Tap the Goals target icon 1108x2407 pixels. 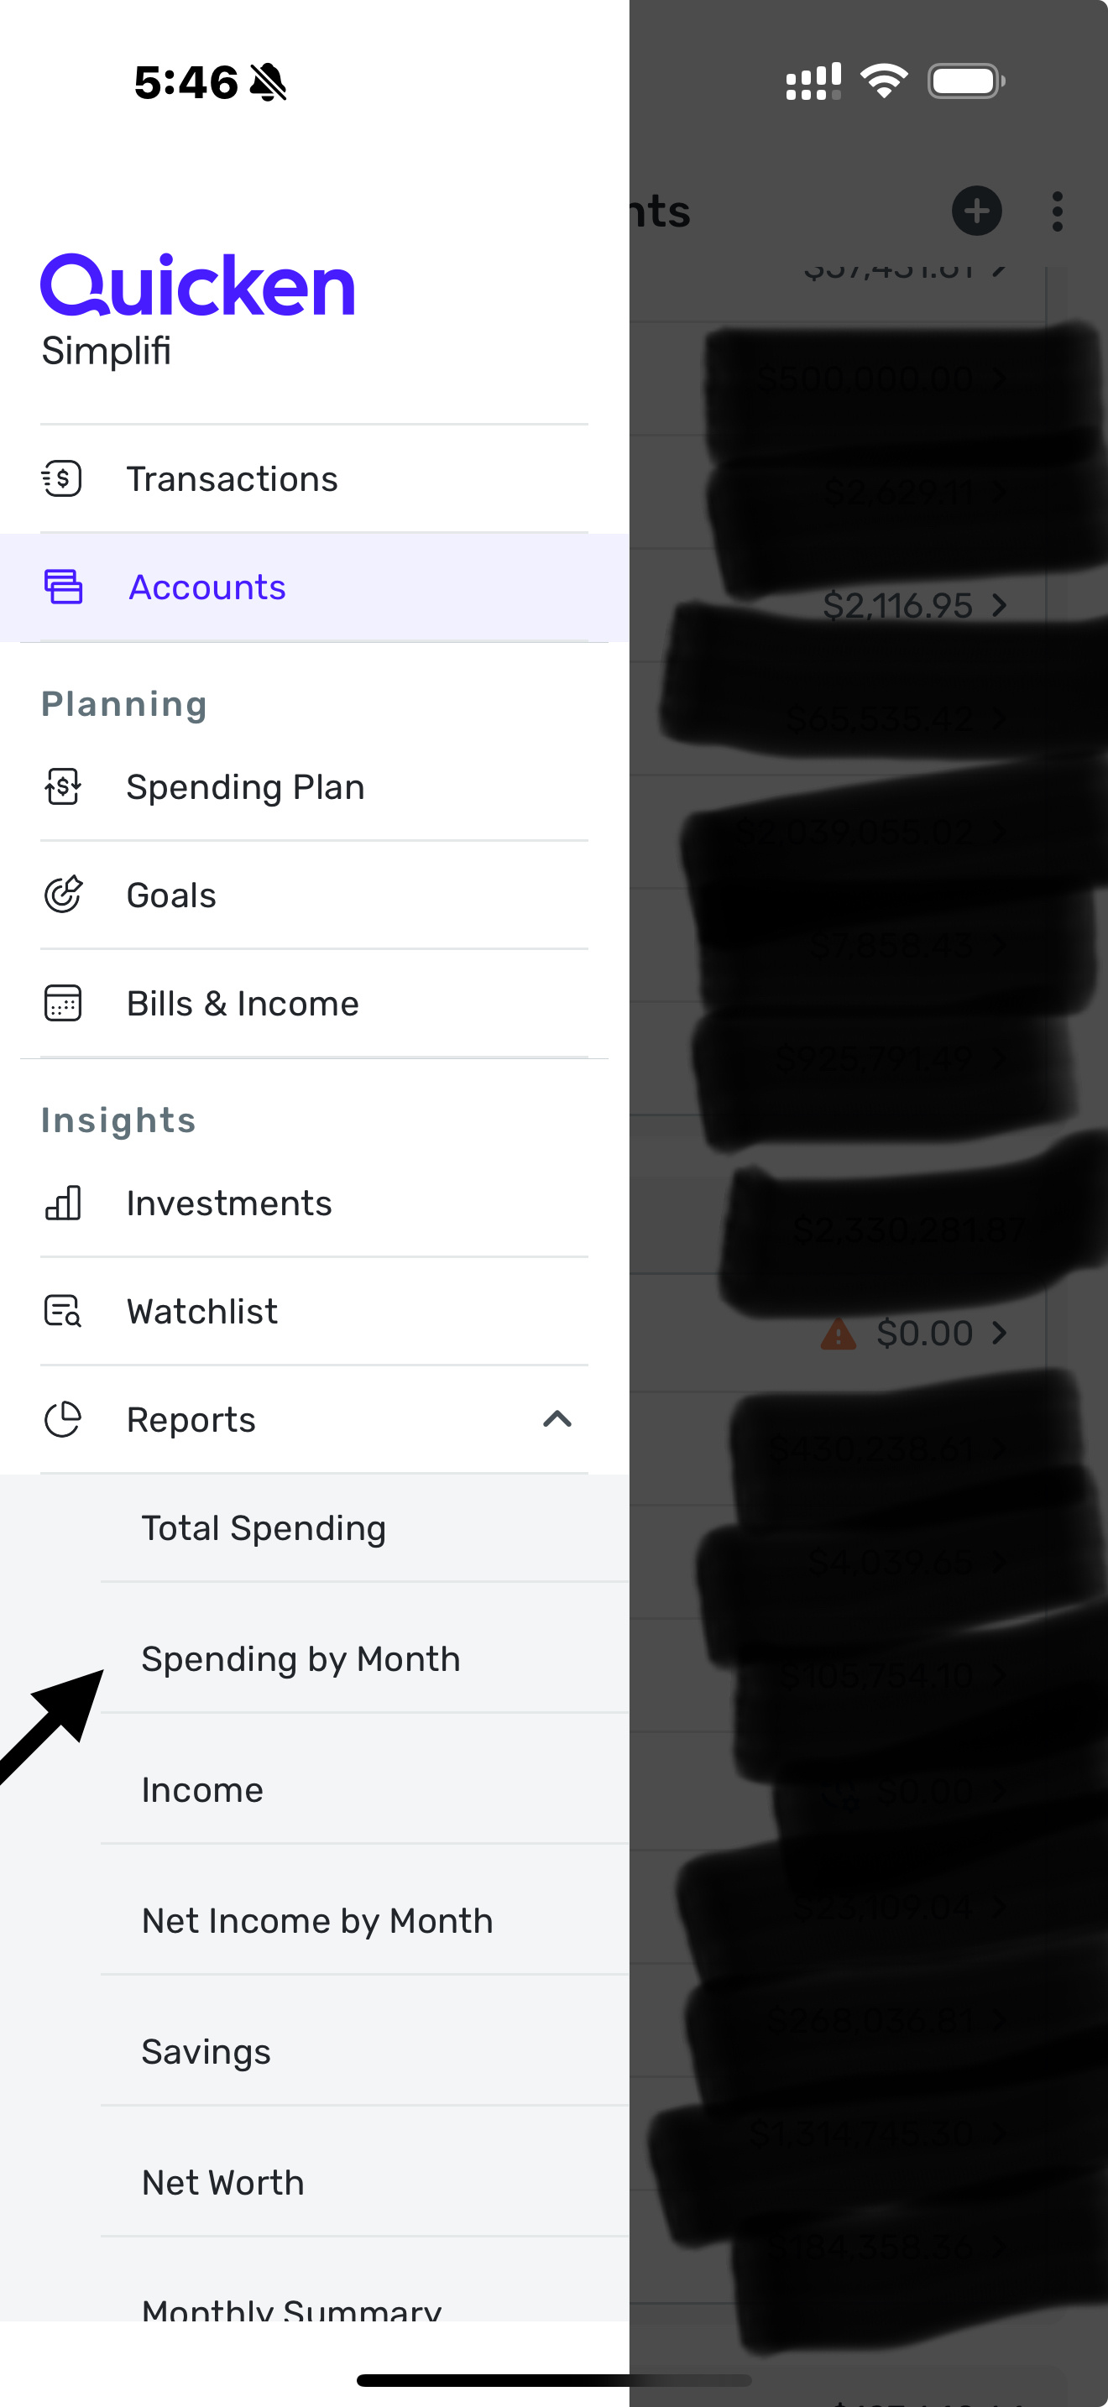pos(63,895)
